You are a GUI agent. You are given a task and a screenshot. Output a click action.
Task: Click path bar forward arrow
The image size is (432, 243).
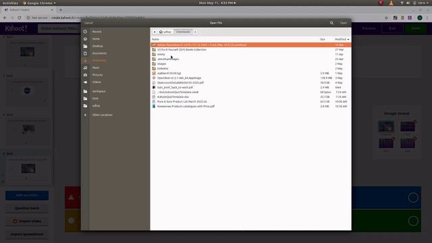pyautogui.click(x=195, y=32)
